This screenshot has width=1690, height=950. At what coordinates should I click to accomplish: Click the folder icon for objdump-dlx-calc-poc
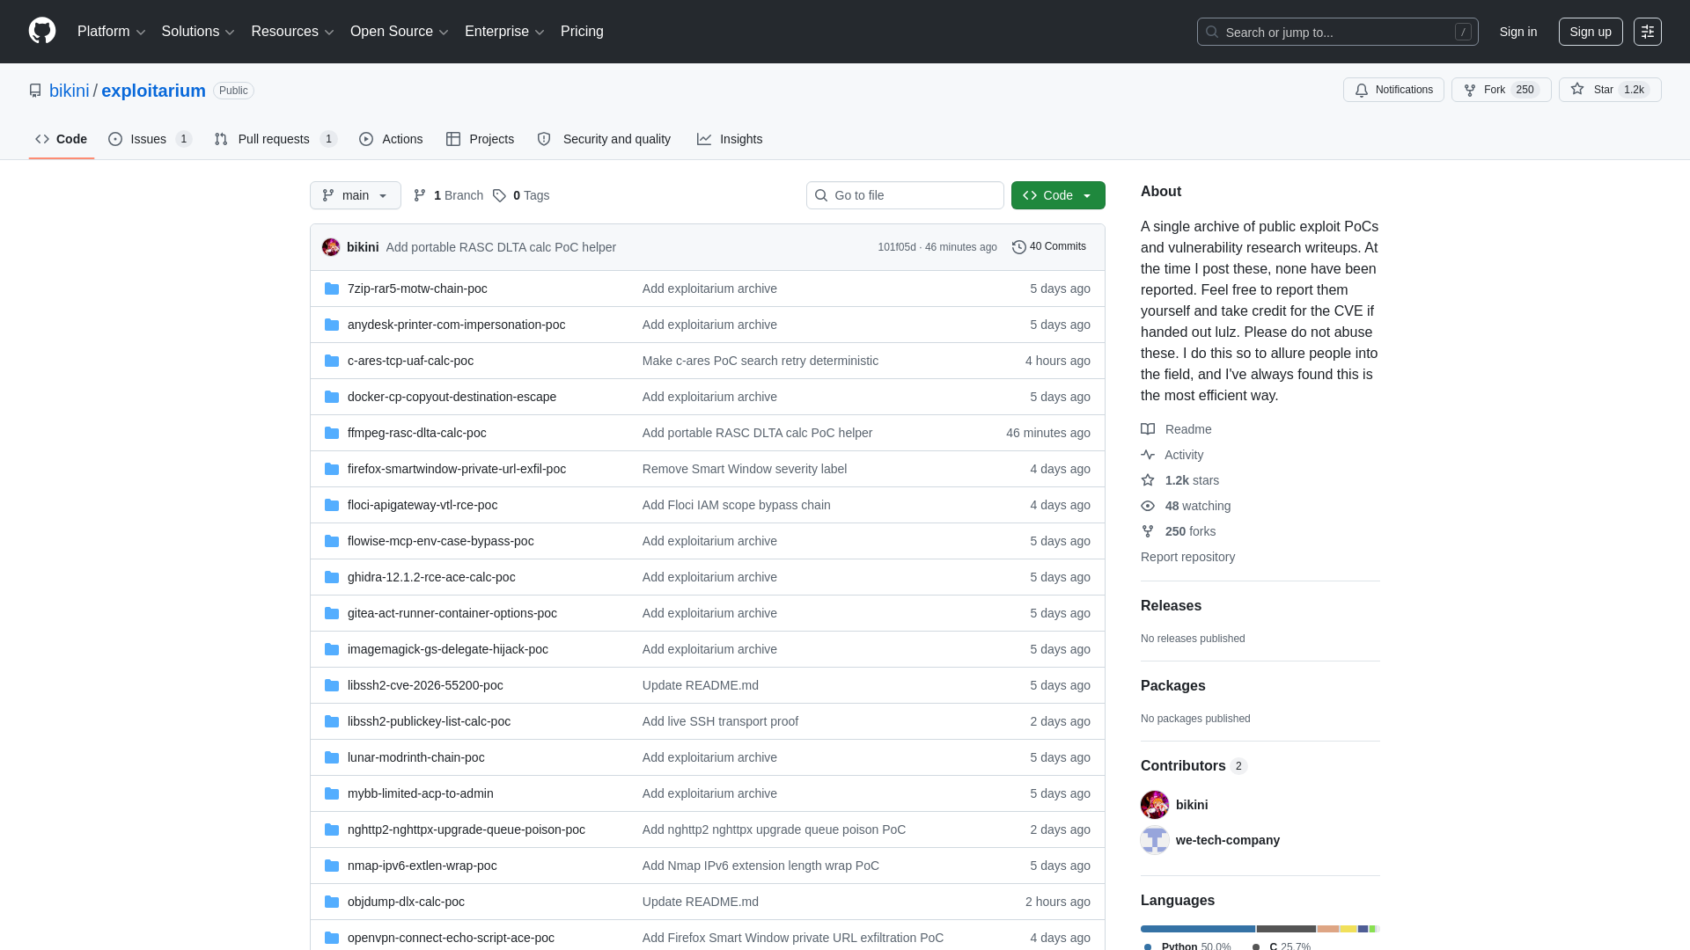point(332,902)
